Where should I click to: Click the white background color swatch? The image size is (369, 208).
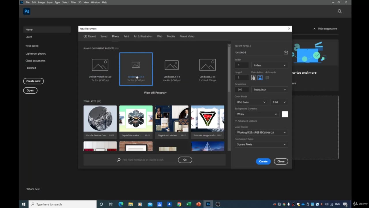click(x=285, y=114)
